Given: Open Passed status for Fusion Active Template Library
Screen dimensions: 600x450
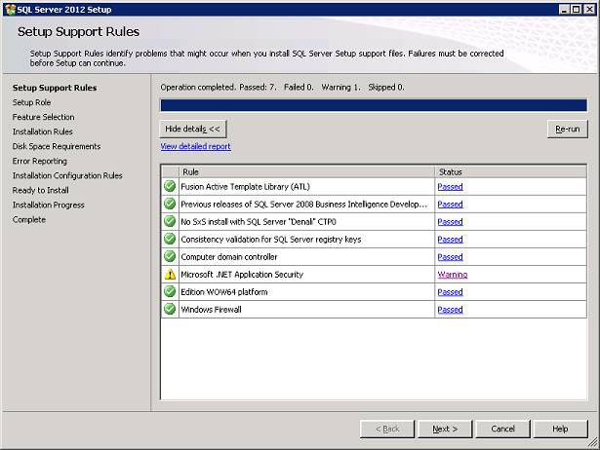Looking at the screenshot, I should point(450,186).
